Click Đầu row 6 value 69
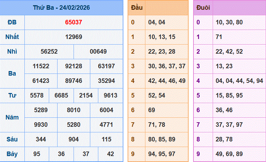This screenshot has height=162, width=266. click(152, 110)
